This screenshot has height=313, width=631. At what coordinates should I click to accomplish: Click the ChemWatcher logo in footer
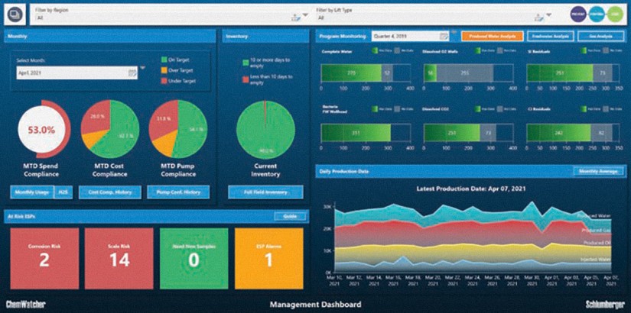point(26,304)
